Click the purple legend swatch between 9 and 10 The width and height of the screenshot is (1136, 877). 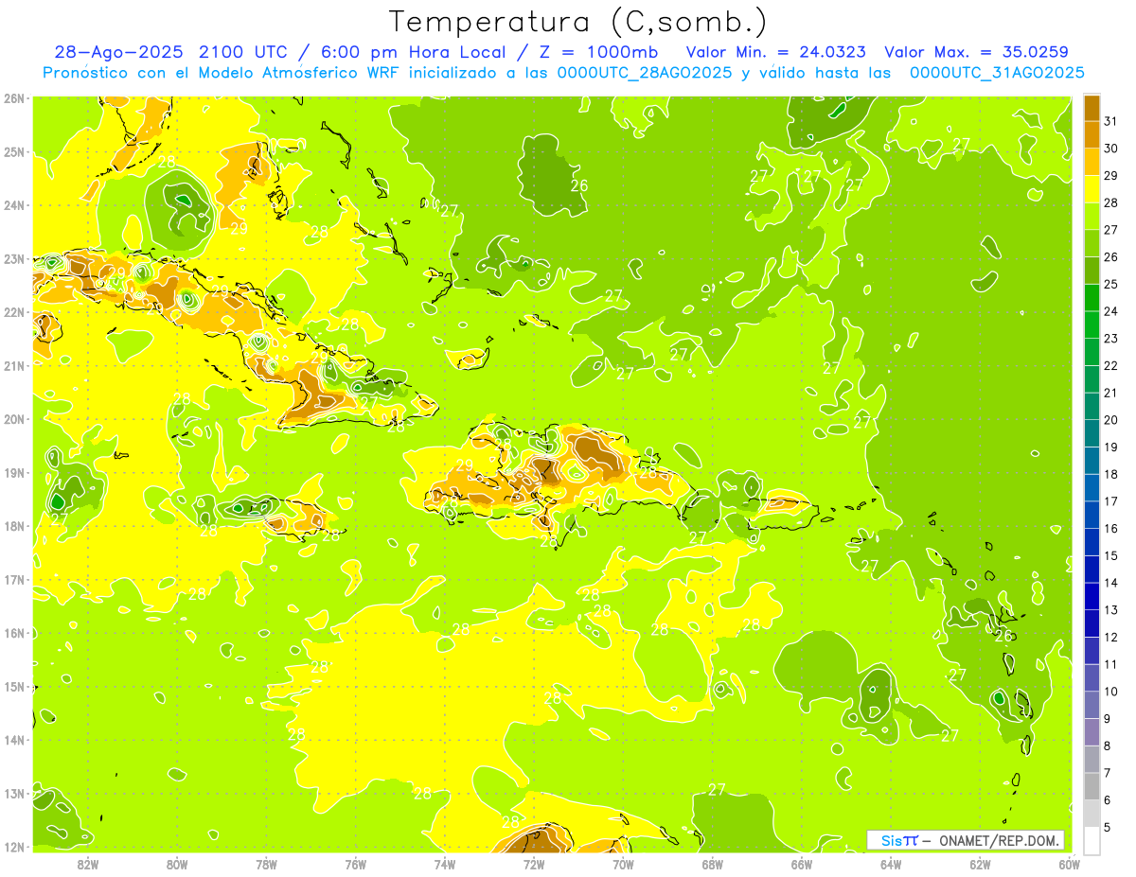[x=1092, y=705]
